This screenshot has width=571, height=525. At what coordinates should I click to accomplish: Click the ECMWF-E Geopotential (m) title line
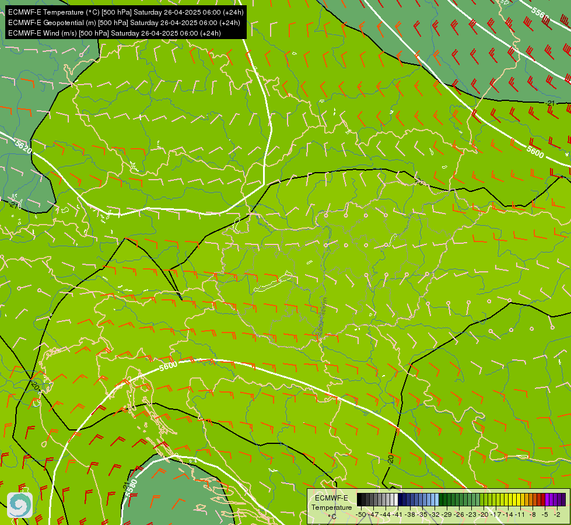[124, 23]
